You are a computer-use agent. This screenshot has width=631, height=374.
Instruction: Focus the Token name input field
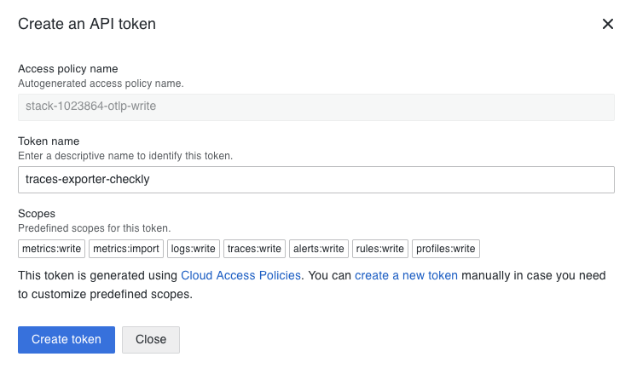315,180
